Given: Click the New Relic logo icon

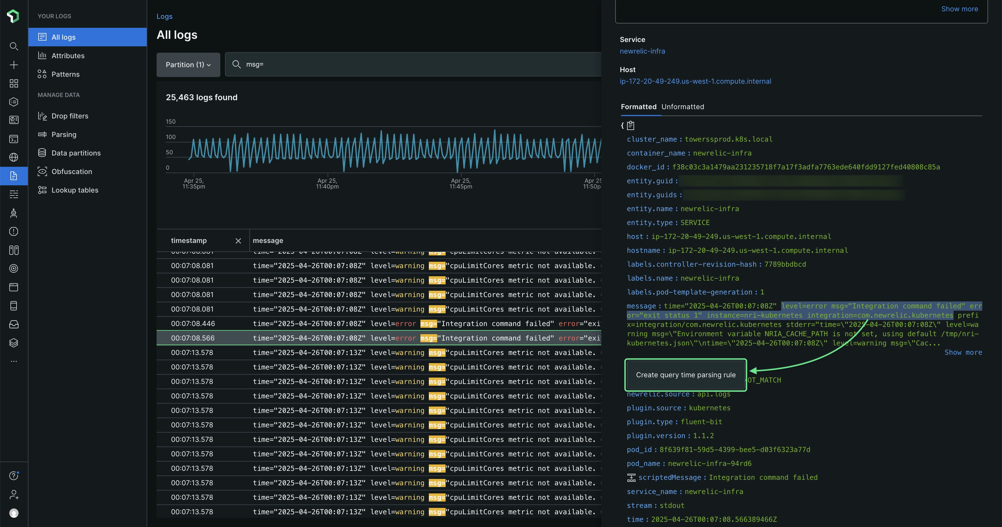Looking at the screenshot, I should coord(13,16).
